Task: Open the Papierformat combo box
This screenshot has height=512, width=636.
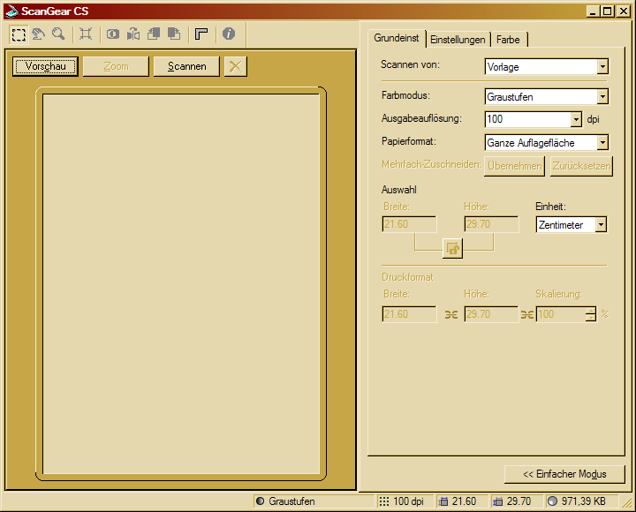Action: tap(602, 142)
